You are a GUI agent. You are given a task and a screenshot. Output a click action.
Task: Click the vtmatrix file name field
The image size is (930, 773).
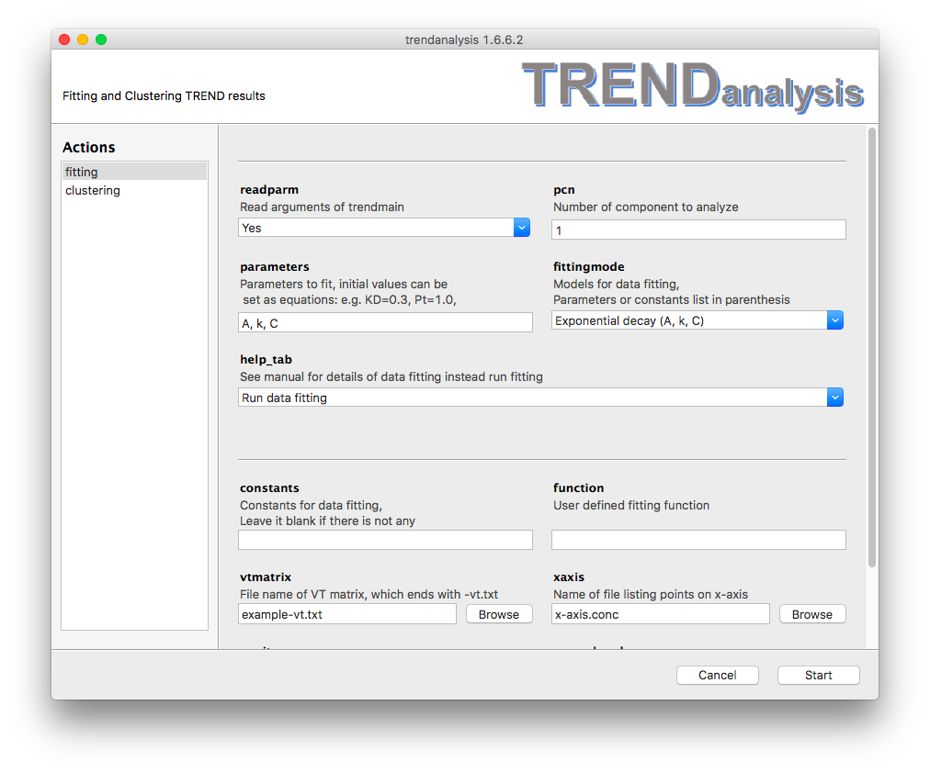tap(347, 614)
